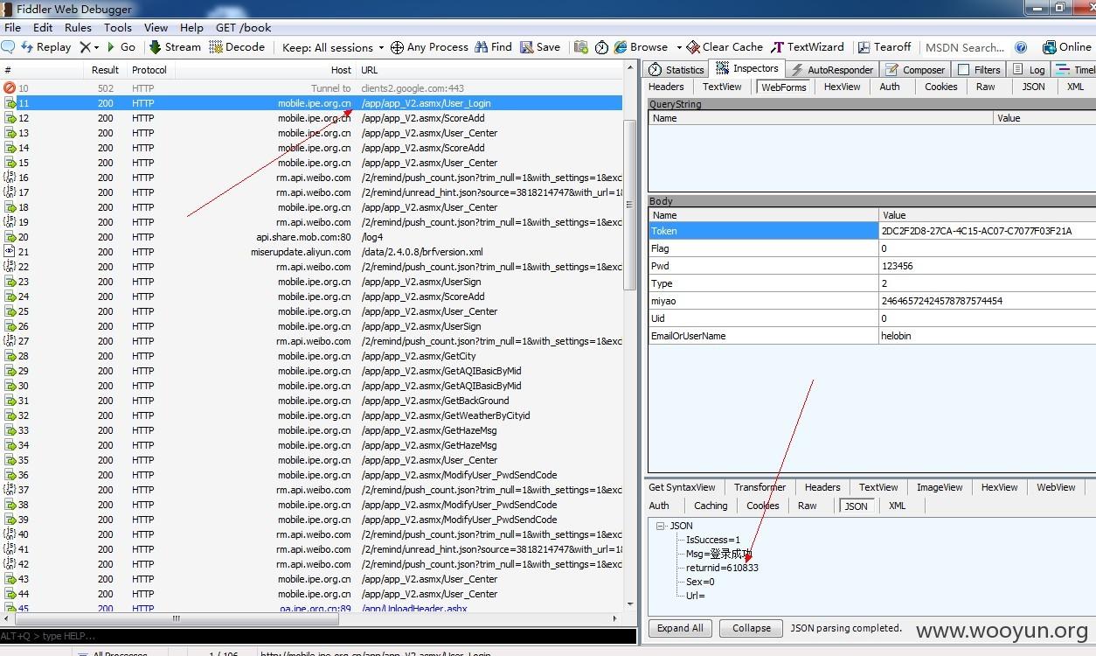Toggle Stream mode in toolbar
Image resolution: width=1096 pixels, height=656 pixels.
point(175,47)
